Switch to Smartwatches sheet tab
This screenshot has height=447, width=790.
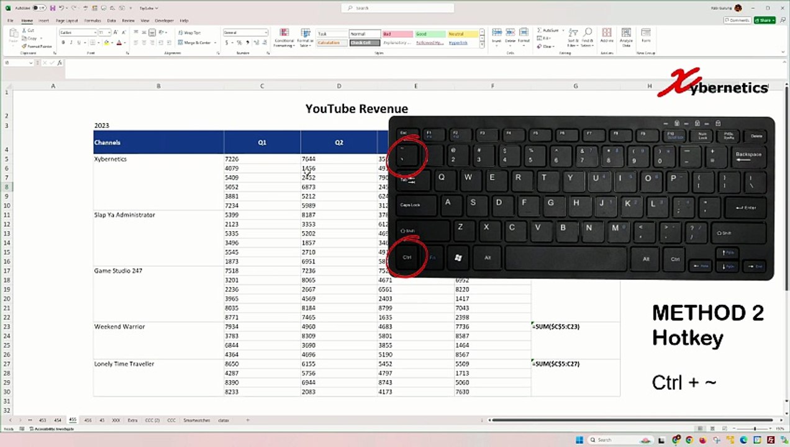click(x=197, y=420)
